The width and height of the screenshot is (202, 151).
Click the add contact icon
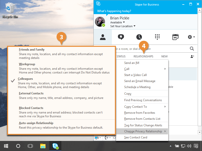[192, 56]
